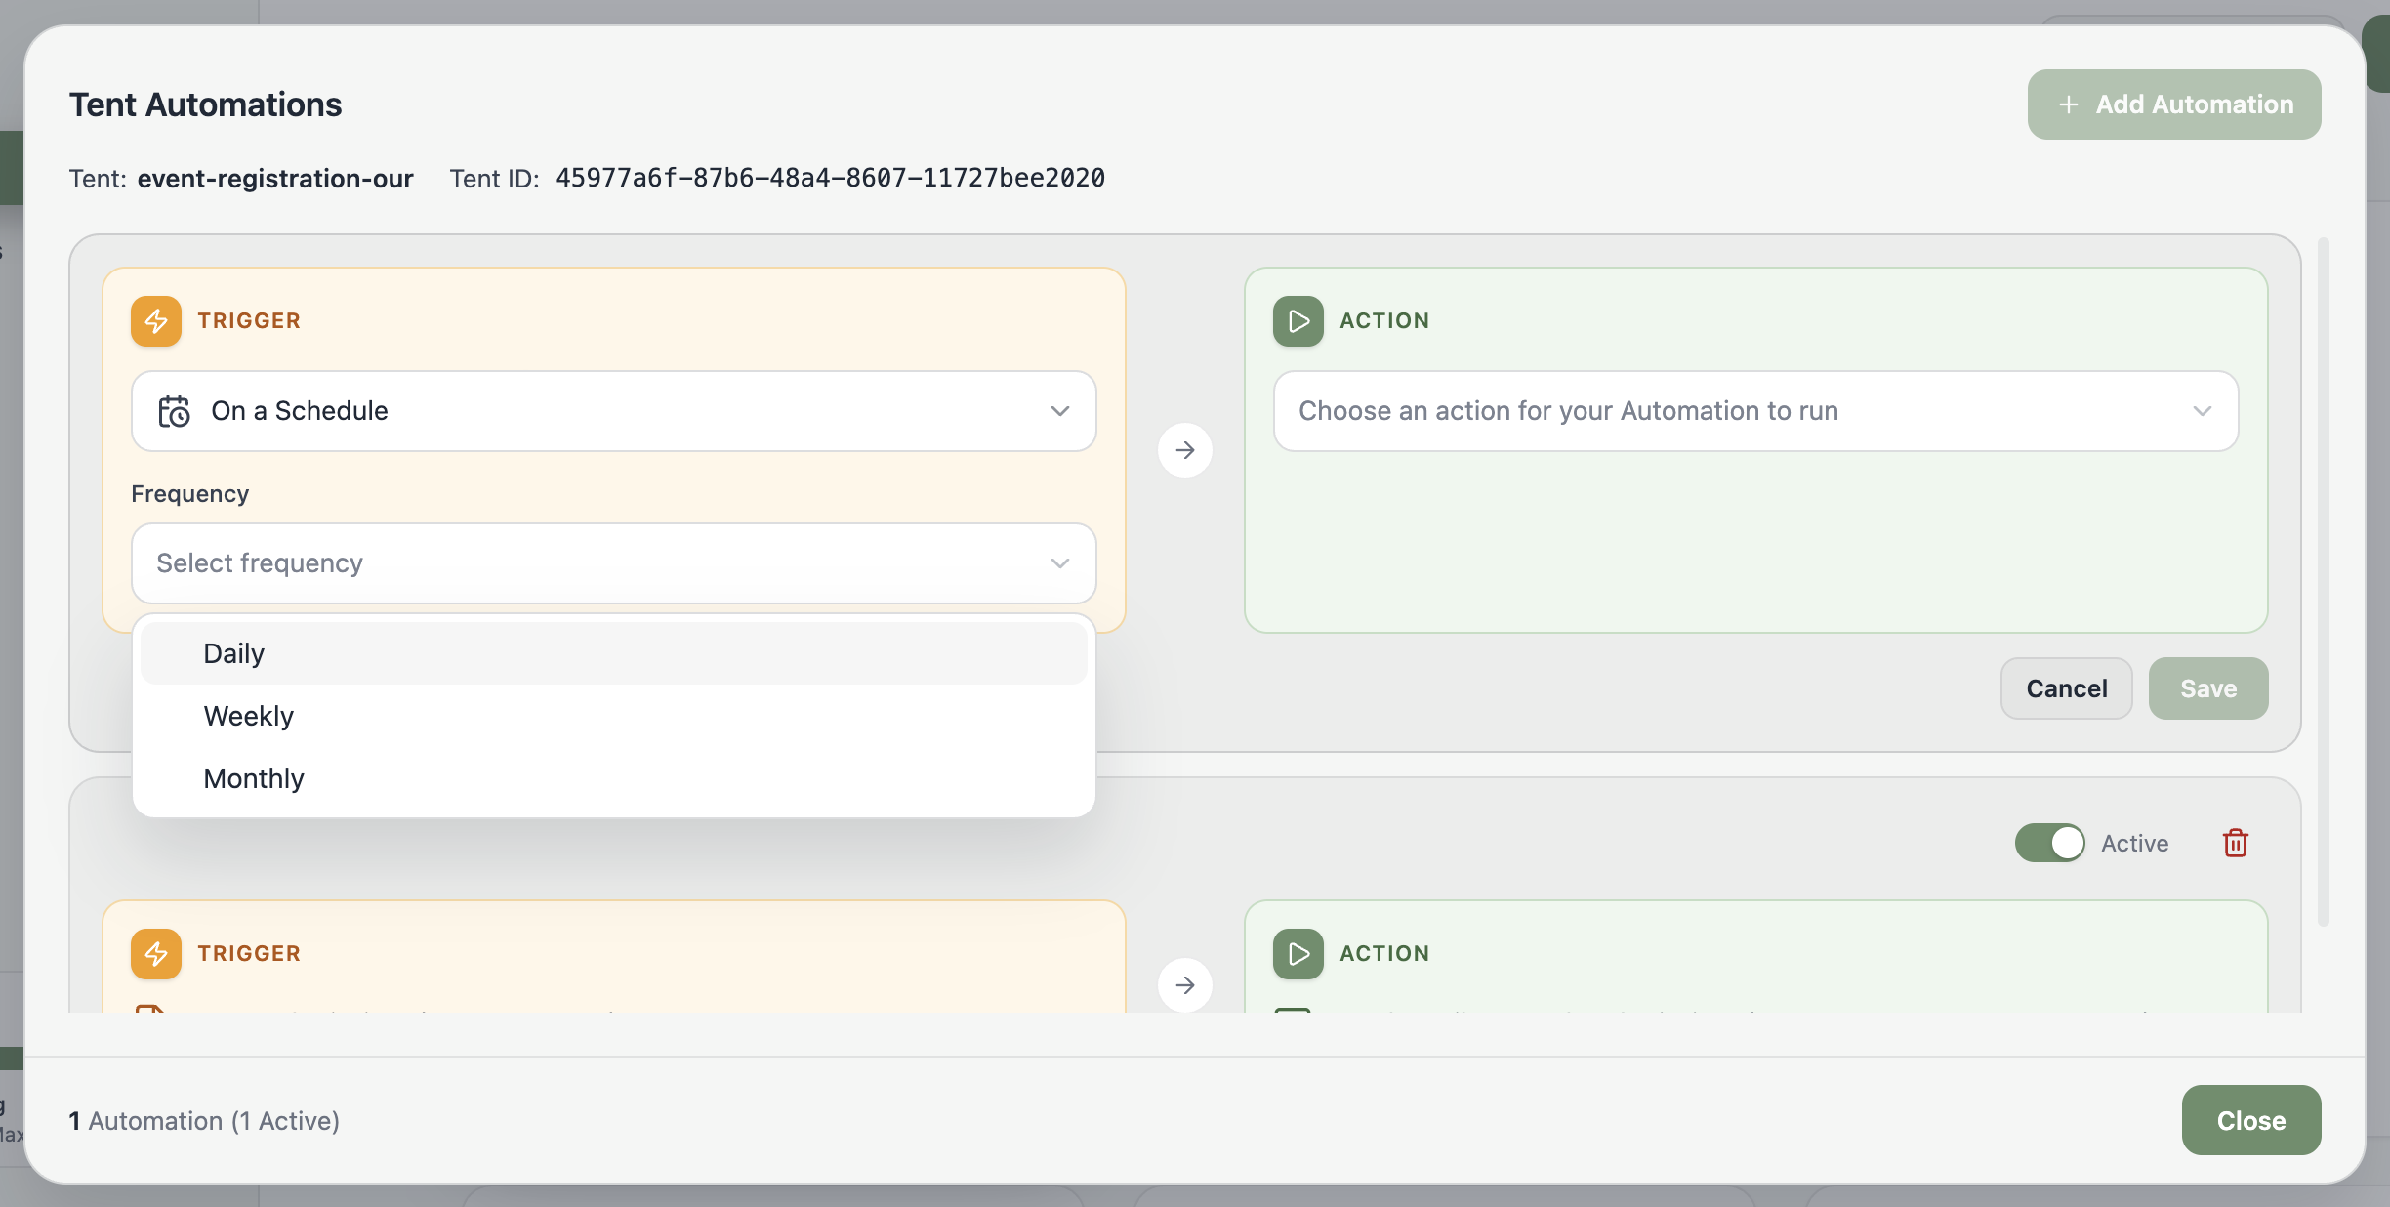Viewport: 2390px width, 1207px height.
Task: Click the Tent ID value text
Action: (x=831, y=178)
